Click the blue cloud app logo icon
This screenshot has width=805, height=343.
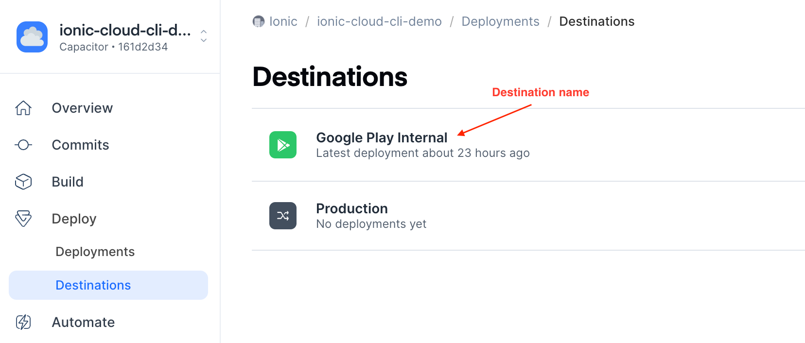[32, 37]
